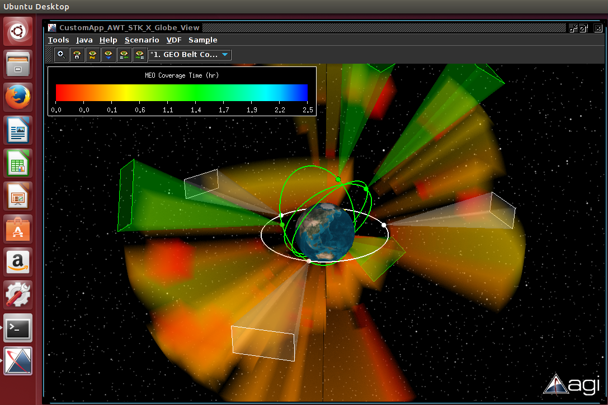The height and width of the screenshot is (405, 608).
Task: Open the Java menu
Action: [x=84, y=40]
